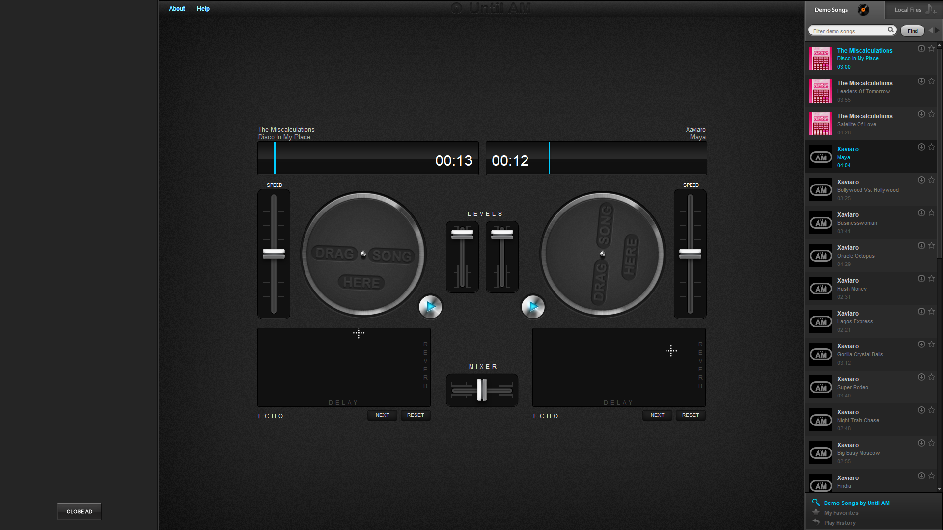Click the left echo effect pad
Viewport: 943px width, 530px height.
click(344, 367)
